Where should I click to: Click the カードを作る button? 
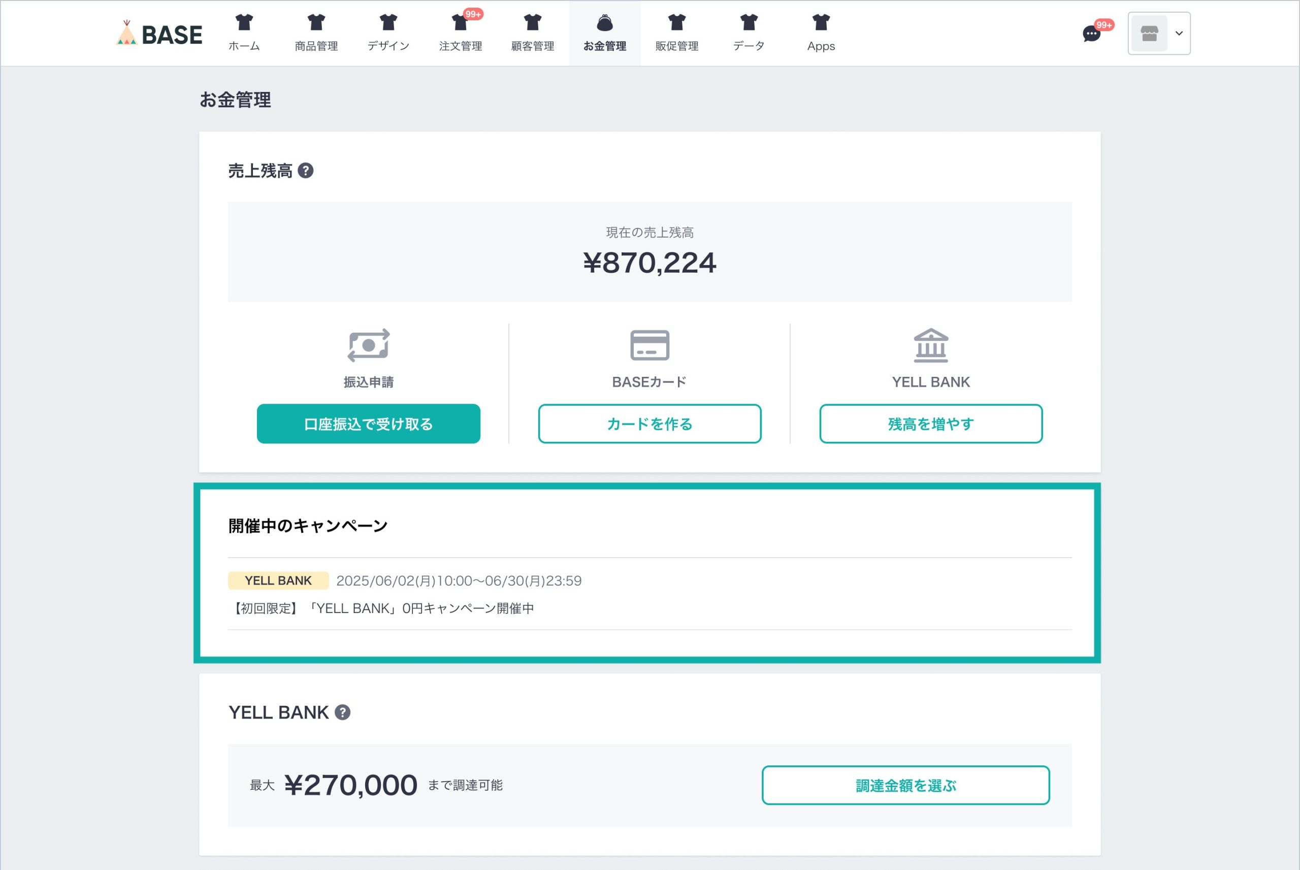tap(649, 424)
